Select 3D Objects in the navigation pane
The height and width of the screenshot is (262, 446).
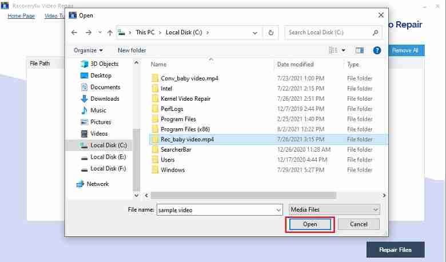pos(104,63)
